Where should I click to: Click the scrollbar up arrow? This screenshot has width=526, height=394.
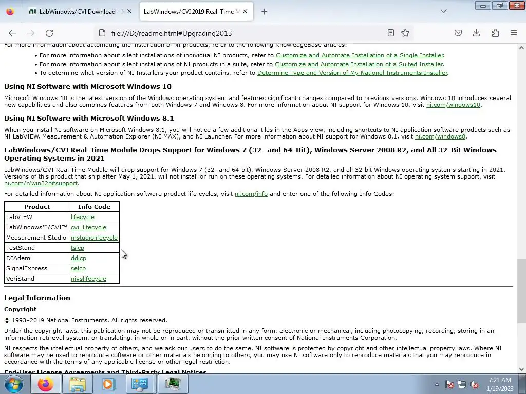point(521,48)
